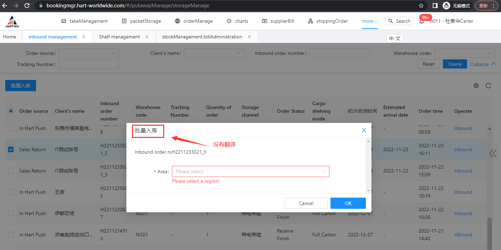Toggle the select-all header checkbox
501x250 pixels.
click(x=11, y=111)
